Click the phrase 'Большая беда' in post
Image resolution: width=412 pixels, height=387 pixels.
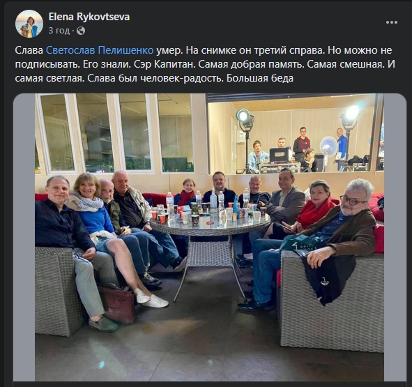[260, 78]
